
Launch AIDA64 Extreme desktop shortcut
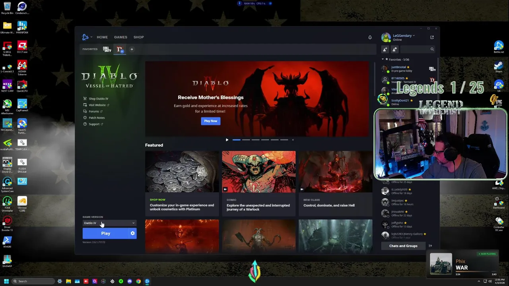(22, 68)
